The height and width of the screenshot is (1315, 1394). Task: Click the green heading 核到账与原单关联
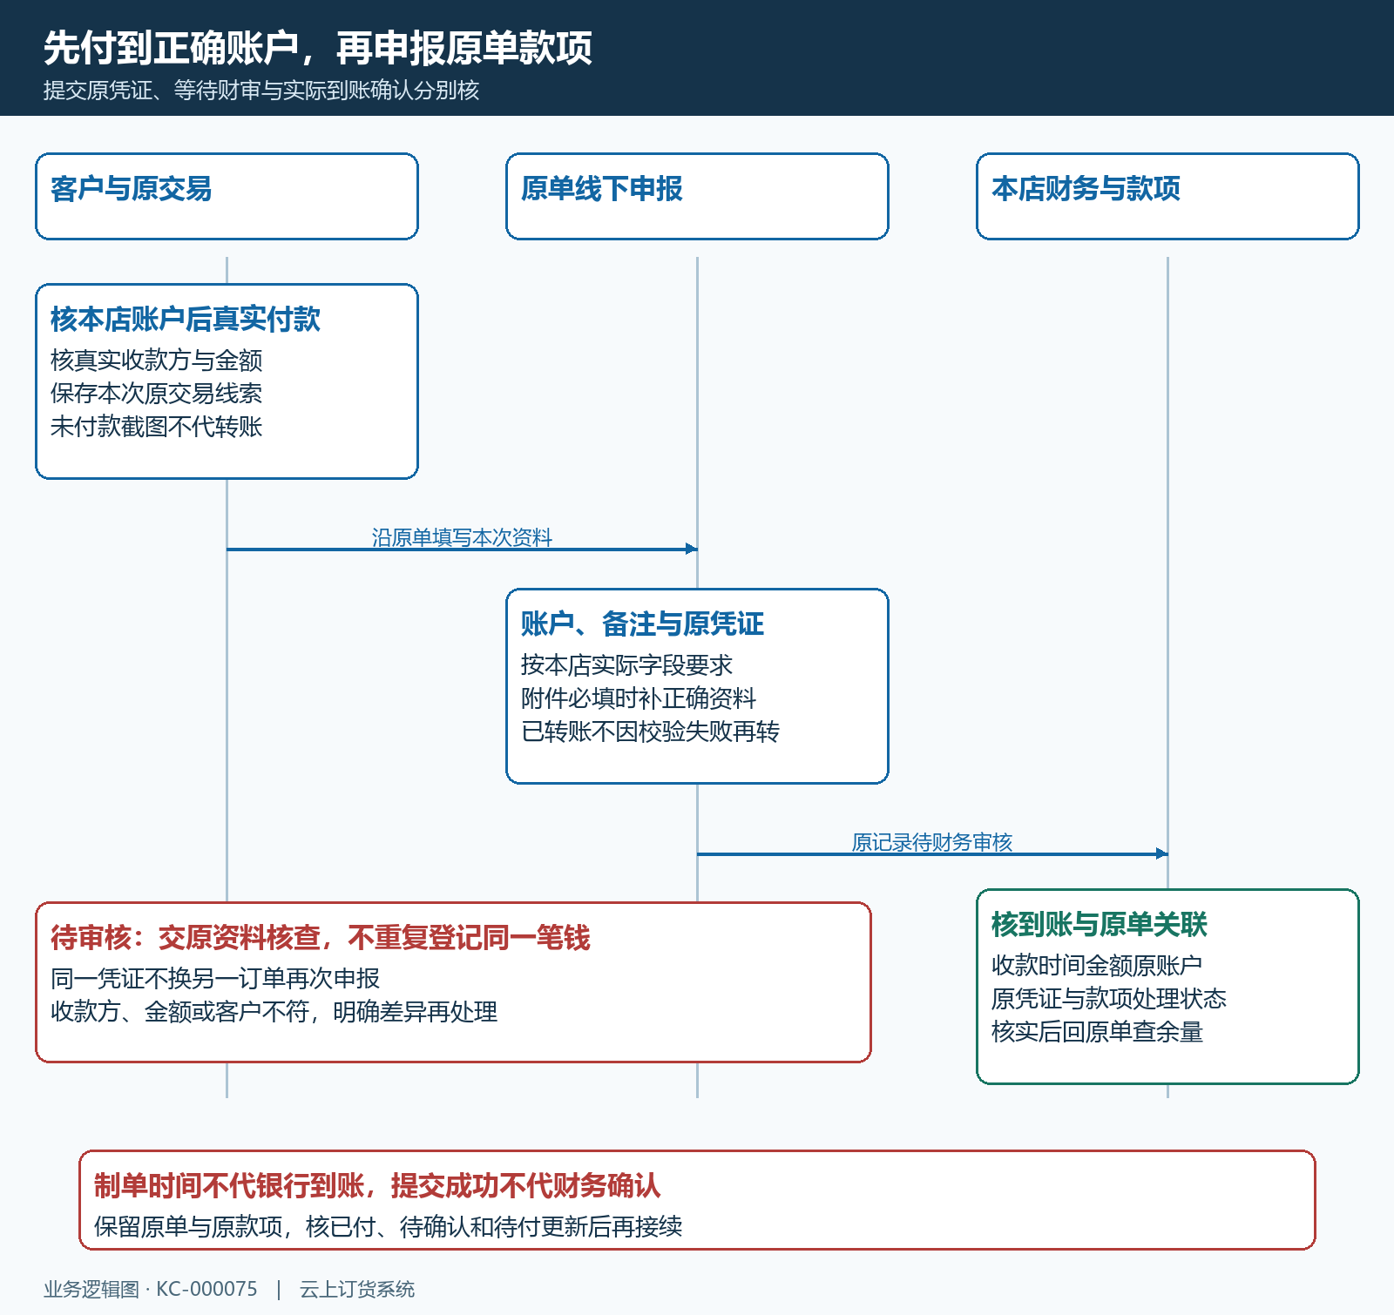(x=1100, y=924)
